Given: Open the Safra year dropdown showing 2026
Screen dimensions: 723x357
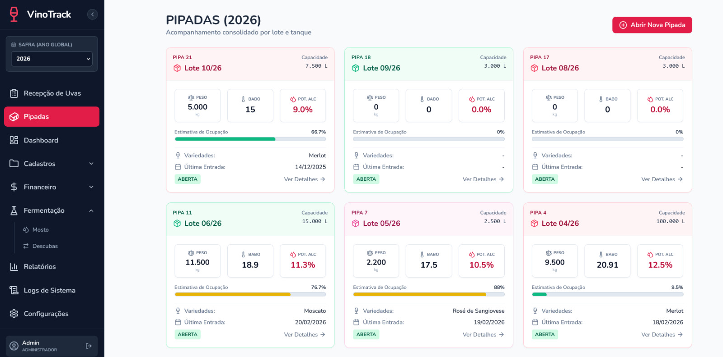Looking at the screenshot, I should point(52,59).
